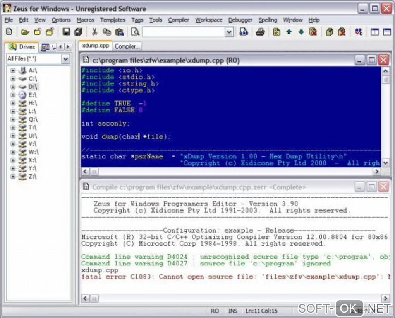Click the Save All stacked disks icon
This screenshot has width=395, height=318.
point(78,32)
